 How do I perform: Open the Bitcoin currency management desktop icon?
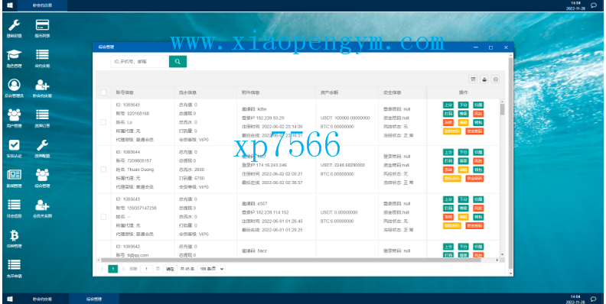[15, 238]
